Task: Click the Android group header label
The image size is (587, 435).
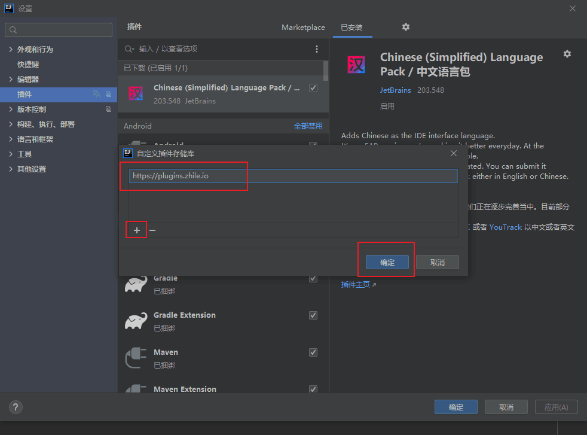Action: tap(137, 126)
